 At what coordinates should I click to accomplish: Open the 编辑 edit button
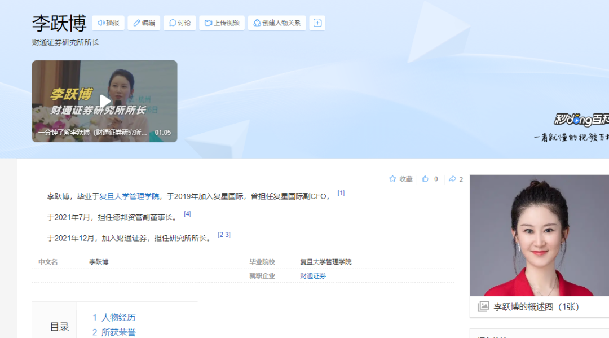(144, 23)
